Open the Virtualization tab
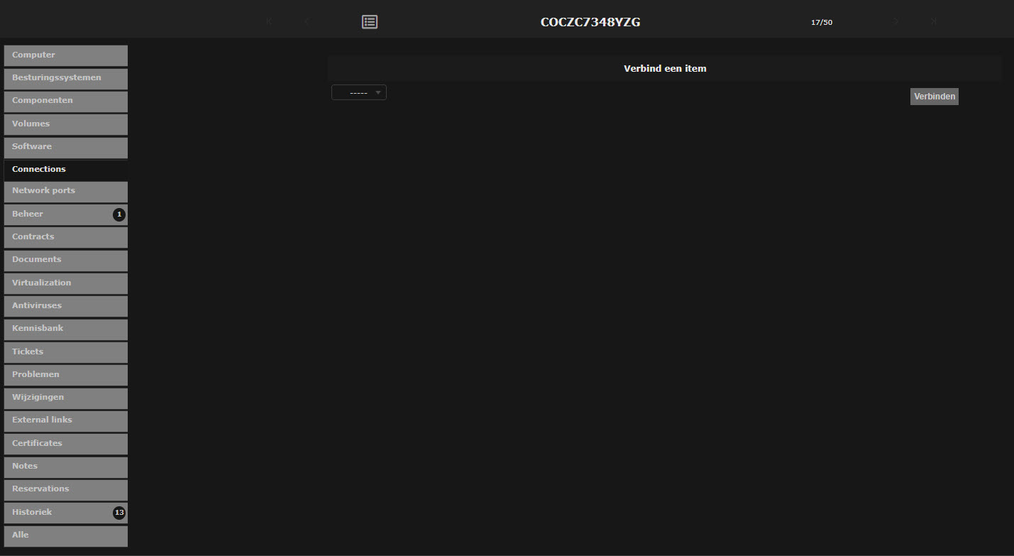Image resolution: width=1014 pixels, height=556 pixels. click(x=66, y=283)
